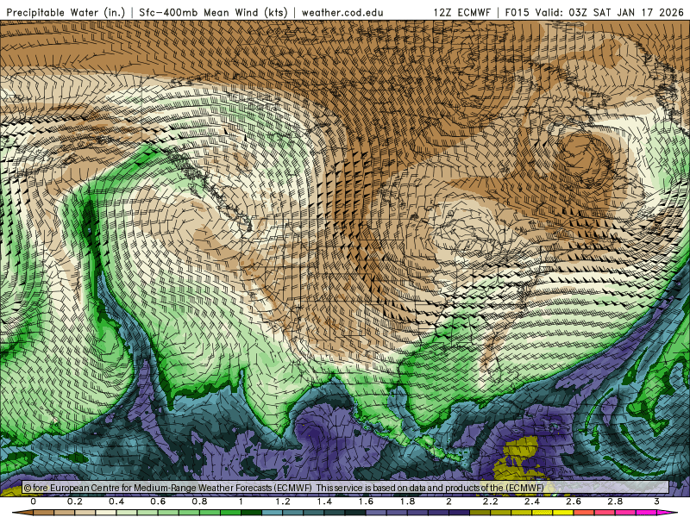Click the "2" color scale label
Screen dimensions: 690x517
[x=448, y=501]
